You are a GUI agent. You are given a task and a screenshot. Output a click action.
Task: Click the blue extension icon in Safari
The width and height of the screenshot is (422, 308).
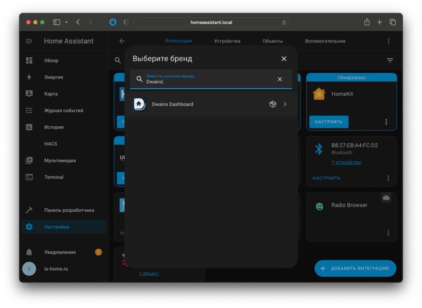(x=113, y=22)
